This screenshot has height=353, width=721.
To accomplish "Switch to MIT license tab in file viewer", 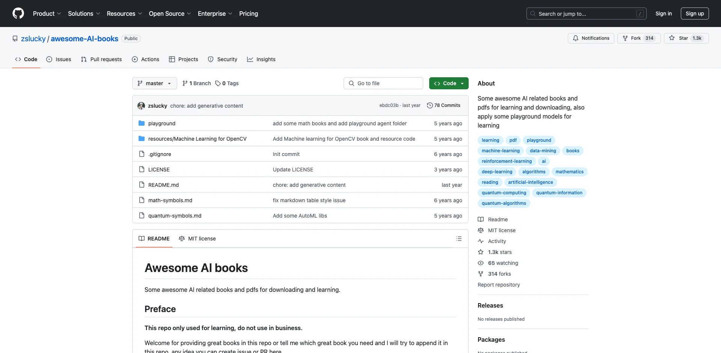I will [197, 239].
